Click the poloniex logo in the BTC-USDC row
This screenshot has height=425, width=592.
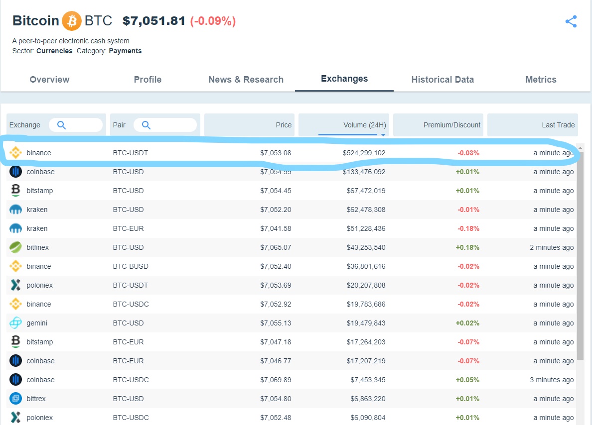point(15,418)
